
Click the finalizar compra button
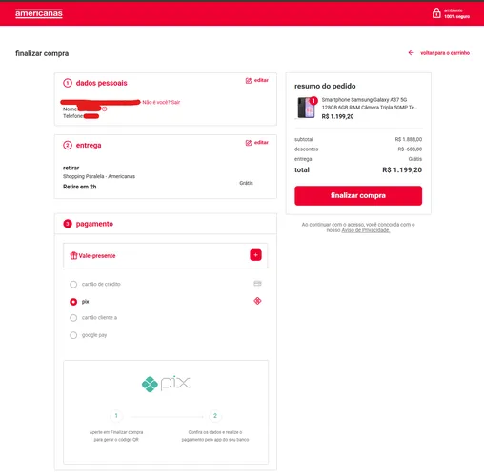(x=358, y=195)
